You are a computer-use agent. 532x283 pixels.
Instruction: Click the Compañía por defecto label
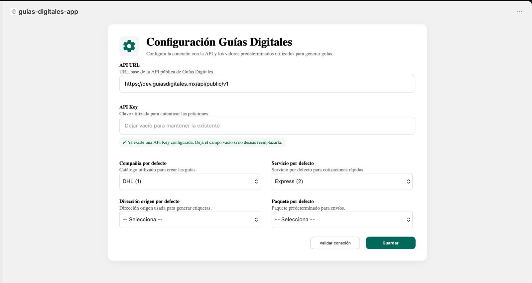click(143, 163)
